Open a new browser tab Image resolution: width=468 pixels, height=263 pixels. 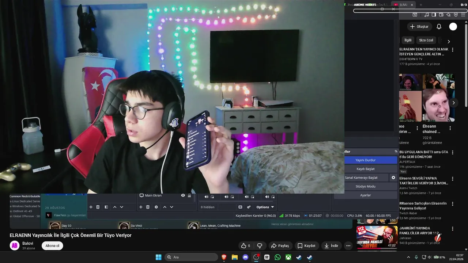[x=421, y=5]
